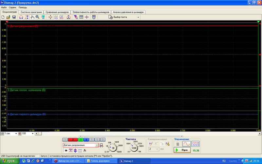Switch to multi-wave recorder display mode
The width and height of the screenshot is (262, 164).
tap(195, 144)
